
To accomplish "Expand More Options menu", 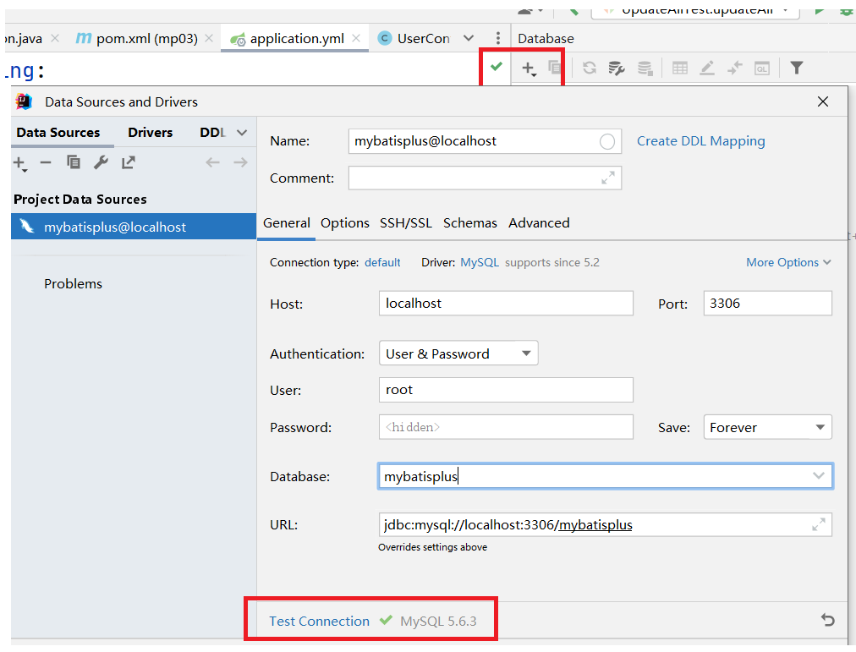I will 788,262.
